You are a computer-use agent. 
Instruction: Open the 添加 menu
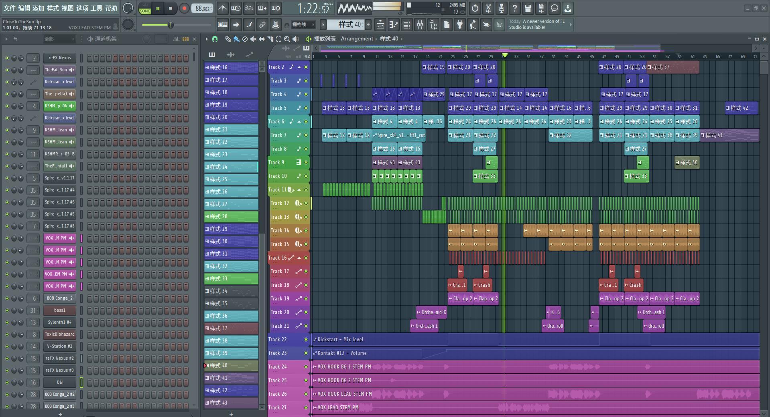pos(39,8)
